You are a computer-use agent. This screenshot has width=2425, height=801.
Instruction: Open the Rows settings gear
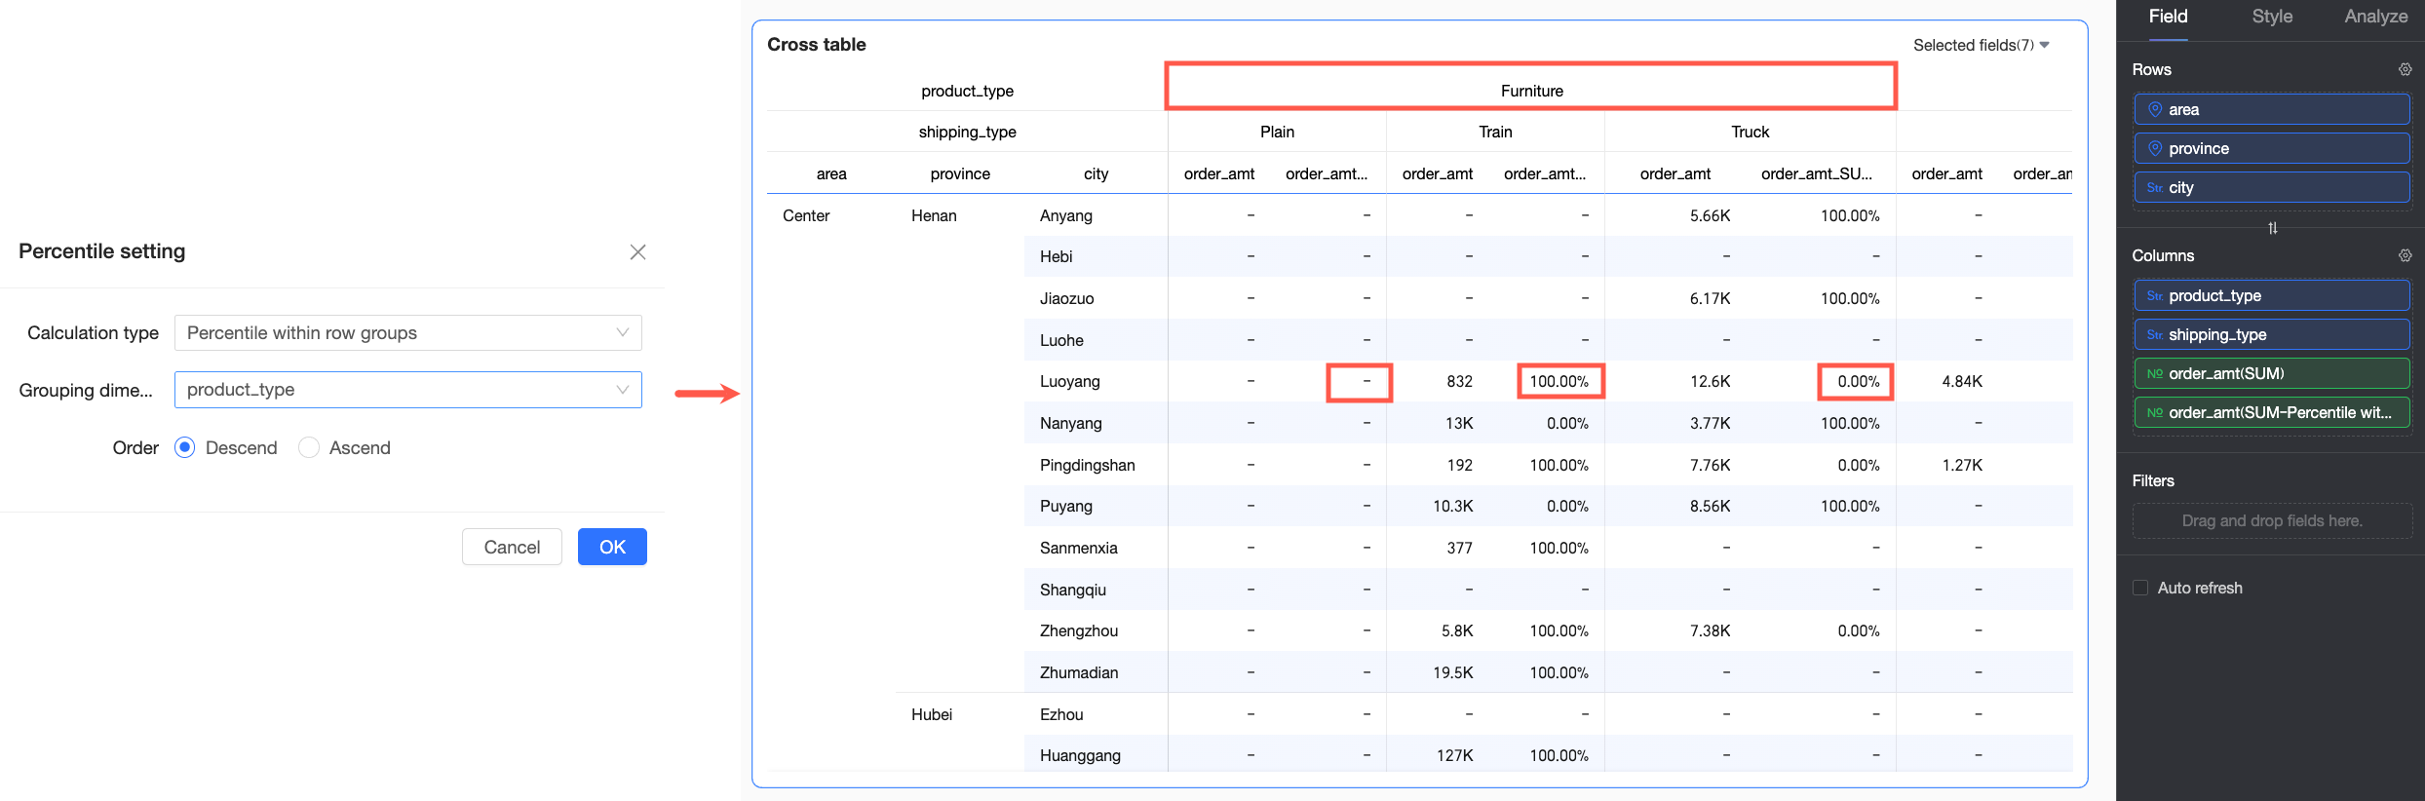2405,70
